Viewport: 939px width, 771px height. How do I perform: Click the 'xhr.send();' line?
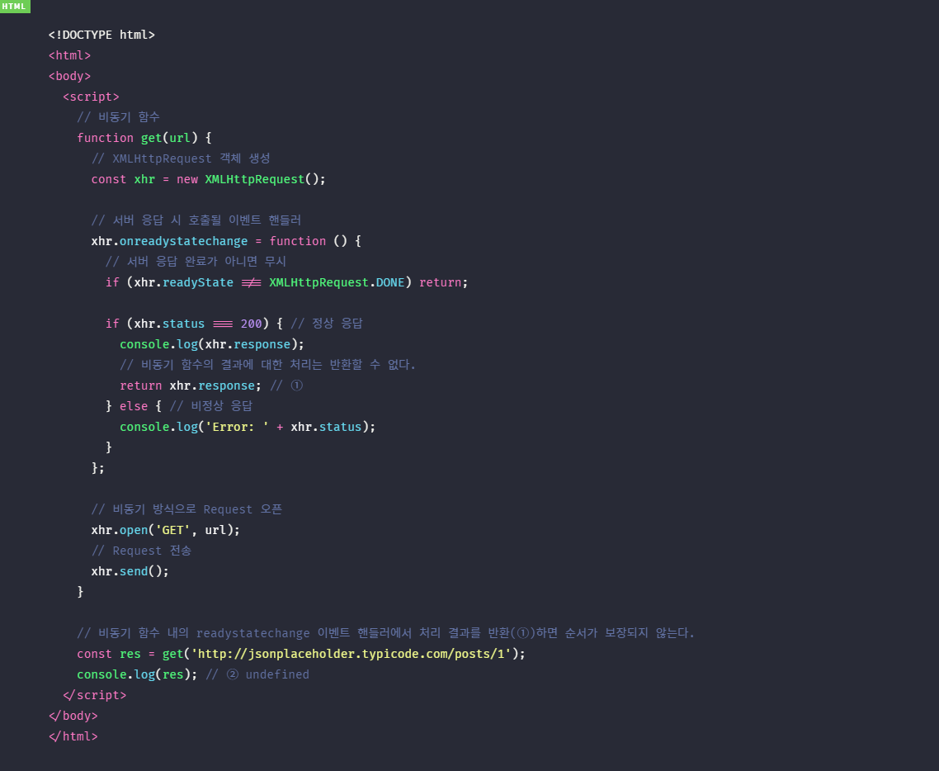click(130, 571)
